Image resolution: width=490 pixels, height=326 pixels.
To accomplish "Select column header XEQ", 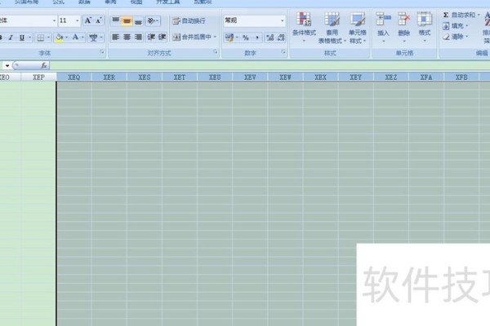I will [74, 77].
